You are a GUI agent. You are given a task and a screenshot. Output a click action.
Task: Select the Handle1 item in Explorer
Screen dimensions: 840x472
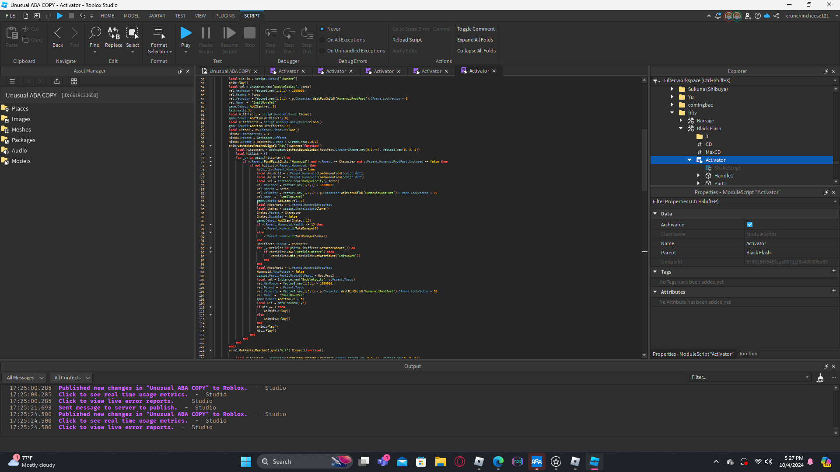724,176
